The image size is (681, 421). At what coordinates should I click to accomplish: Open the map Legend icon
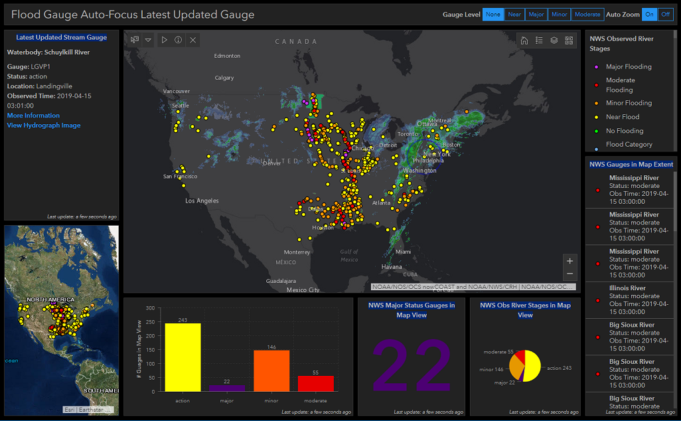539,40
